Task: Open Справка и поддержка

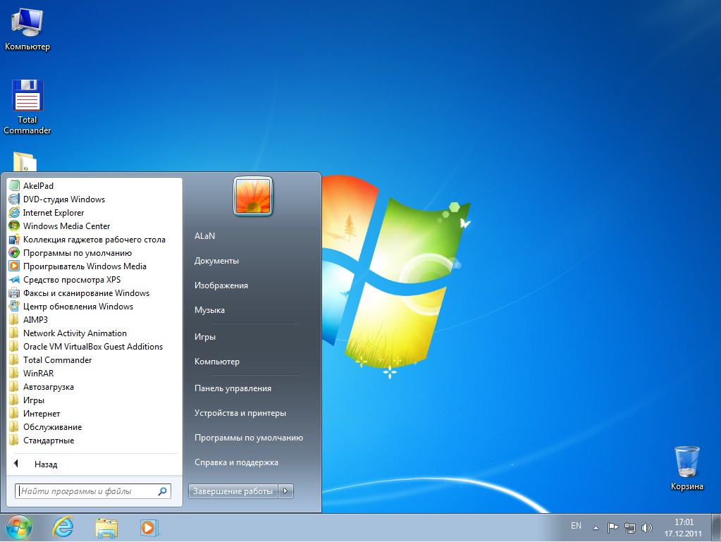Action: pyautogui.click(x=236, y=462)
